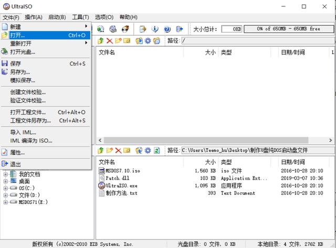Click the extract files icon in image toolbar

click(139, 40)
